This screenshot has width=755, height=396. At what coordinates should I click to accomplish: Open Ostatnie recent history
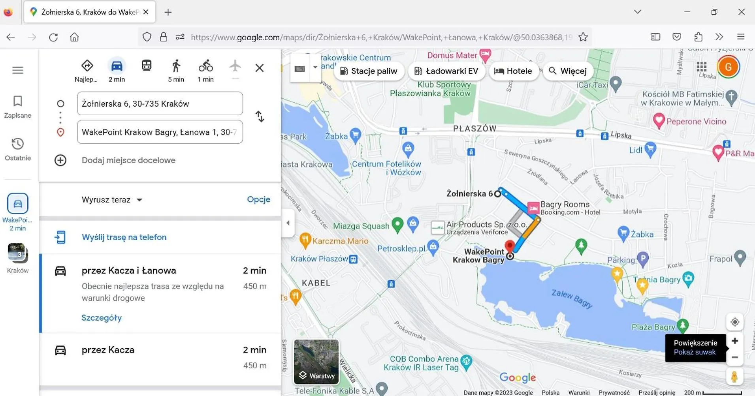17,149
